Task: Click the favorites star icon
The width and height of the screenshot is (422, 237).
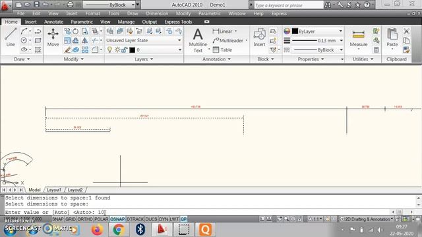Action: tap(357, 5)
